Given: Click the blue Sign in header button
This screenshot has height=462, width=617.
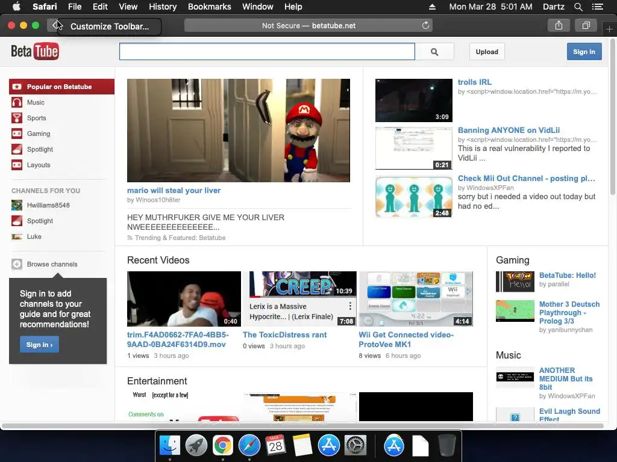Looking at the screenshot, I should [x=584, y=52].
